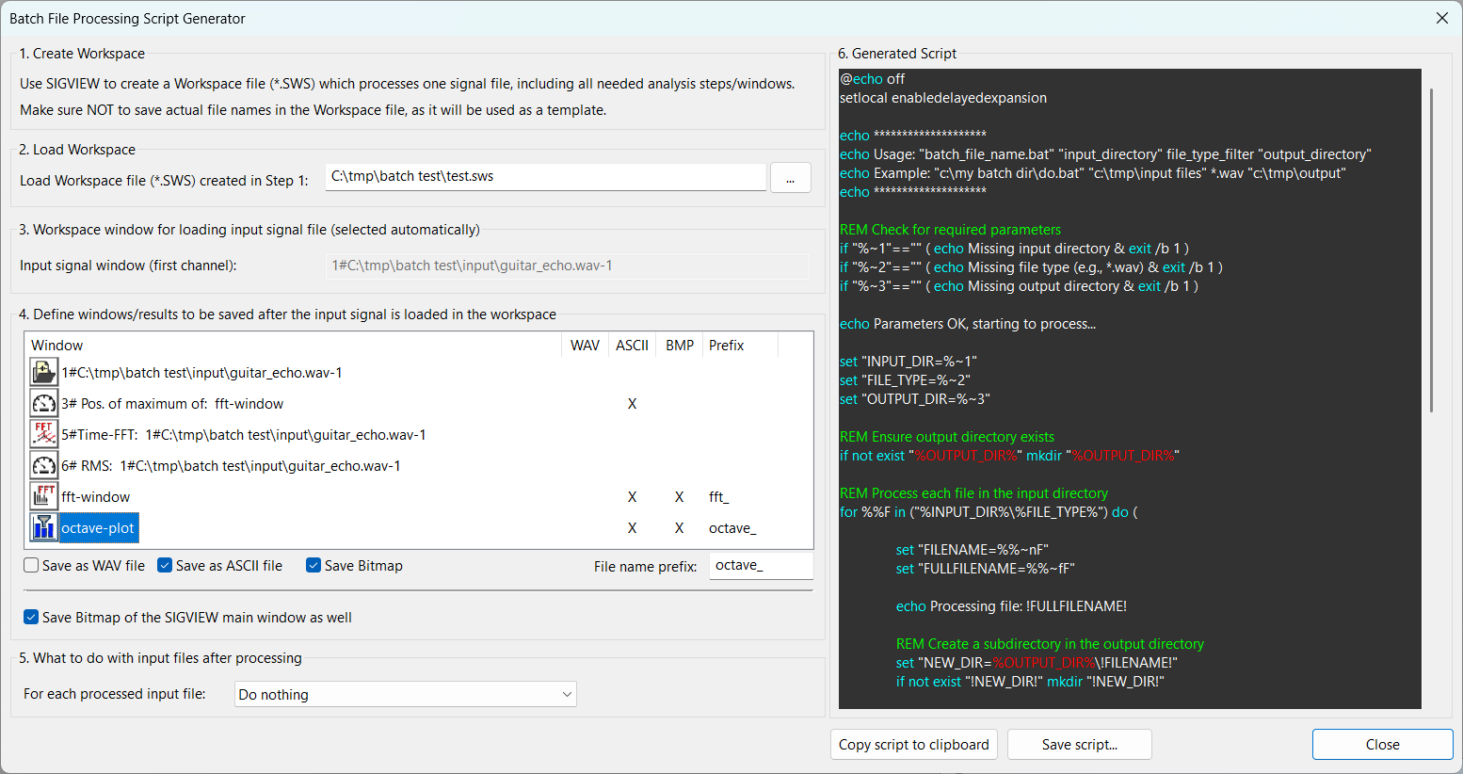
Task: Click the Save script... button
Action: click(1079, 745)
